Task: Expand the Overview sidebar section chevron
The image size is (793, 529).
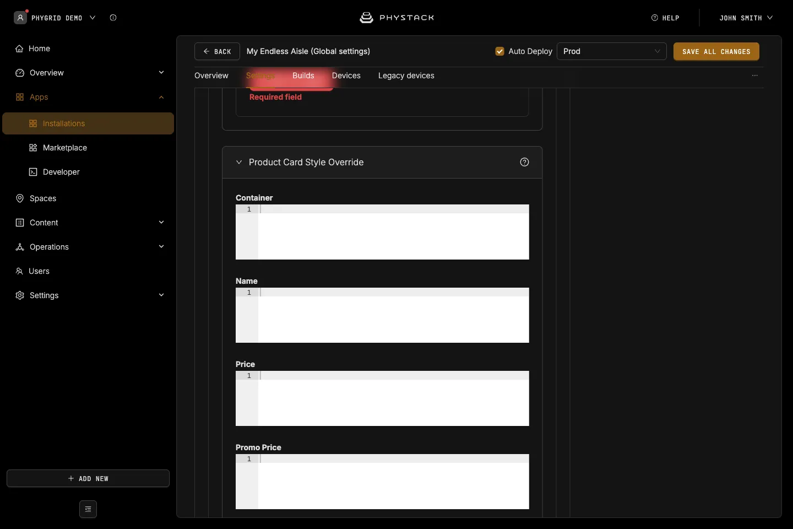Action: pos(161,73)
